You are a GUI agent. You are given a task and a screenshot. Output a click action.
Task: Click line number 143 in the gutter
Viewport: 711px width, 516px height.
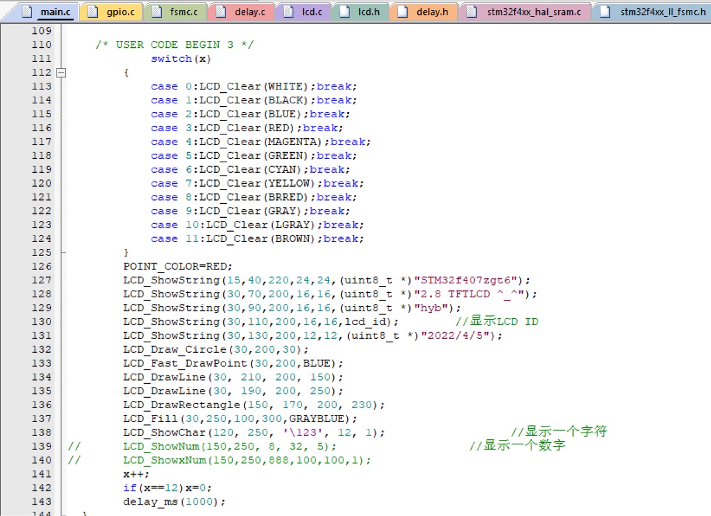click(42, 502)
